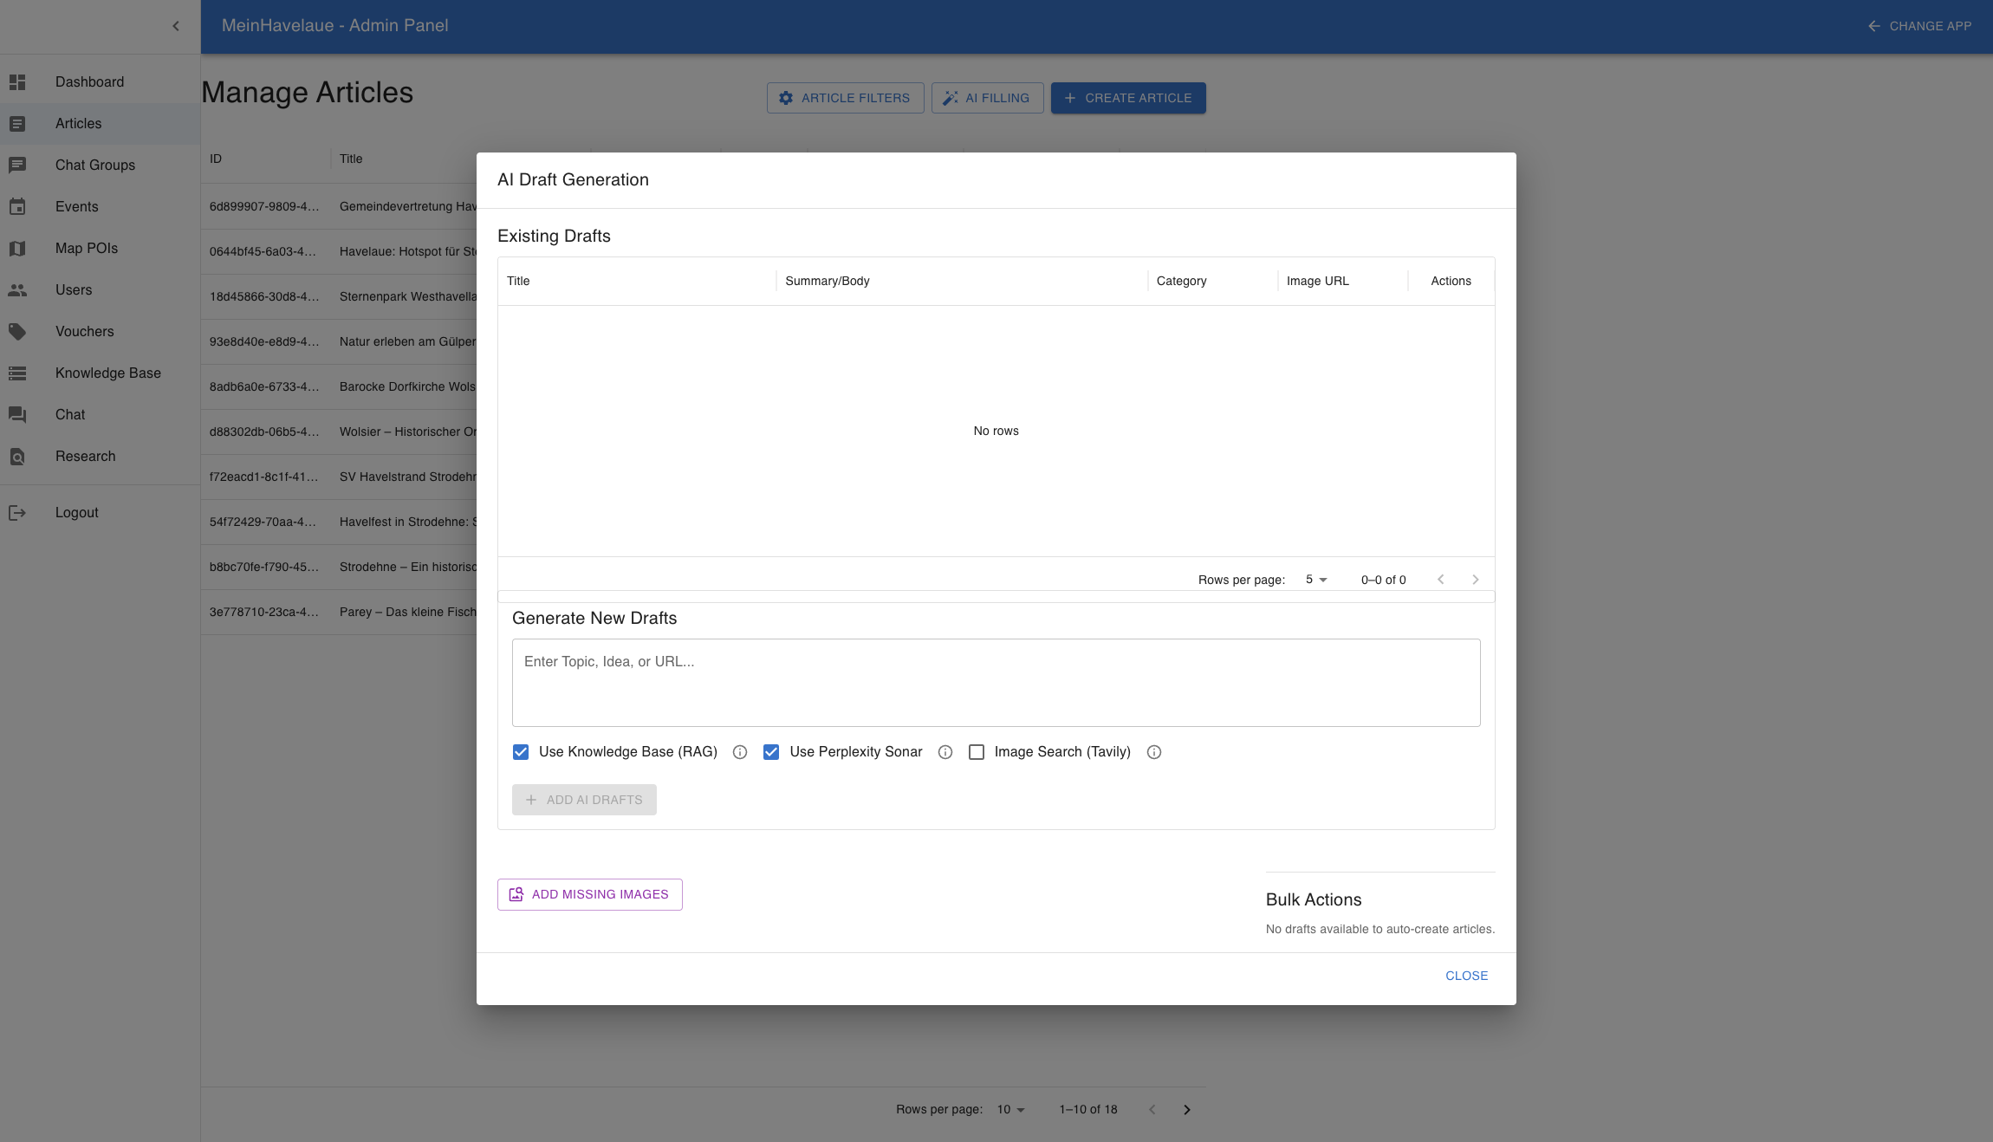Change rows per page for the articles table
Viewport: 1993px width, 1142px height.
pyautogui.click(x=1008, y=1109)
